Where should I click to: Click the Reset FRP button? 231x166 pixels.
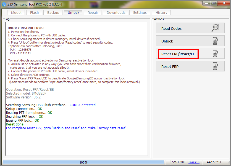(x=190, y=66)
